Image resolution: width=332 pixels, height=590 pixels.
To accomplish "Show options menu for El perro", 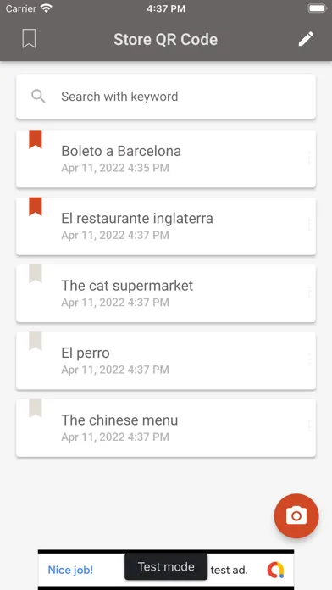I will [309, 359].
